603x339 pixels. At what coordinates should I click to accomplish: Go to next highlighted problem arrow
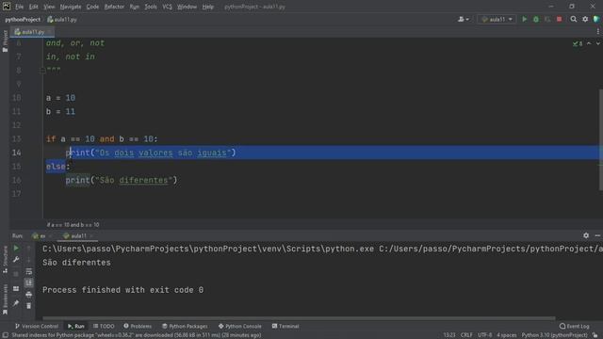pos(598,44)
